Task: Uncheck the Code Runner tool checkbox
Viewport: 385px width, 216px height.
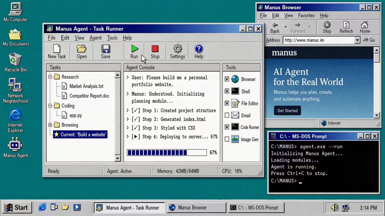Action: pyautogui.click(x=227, y=127)
